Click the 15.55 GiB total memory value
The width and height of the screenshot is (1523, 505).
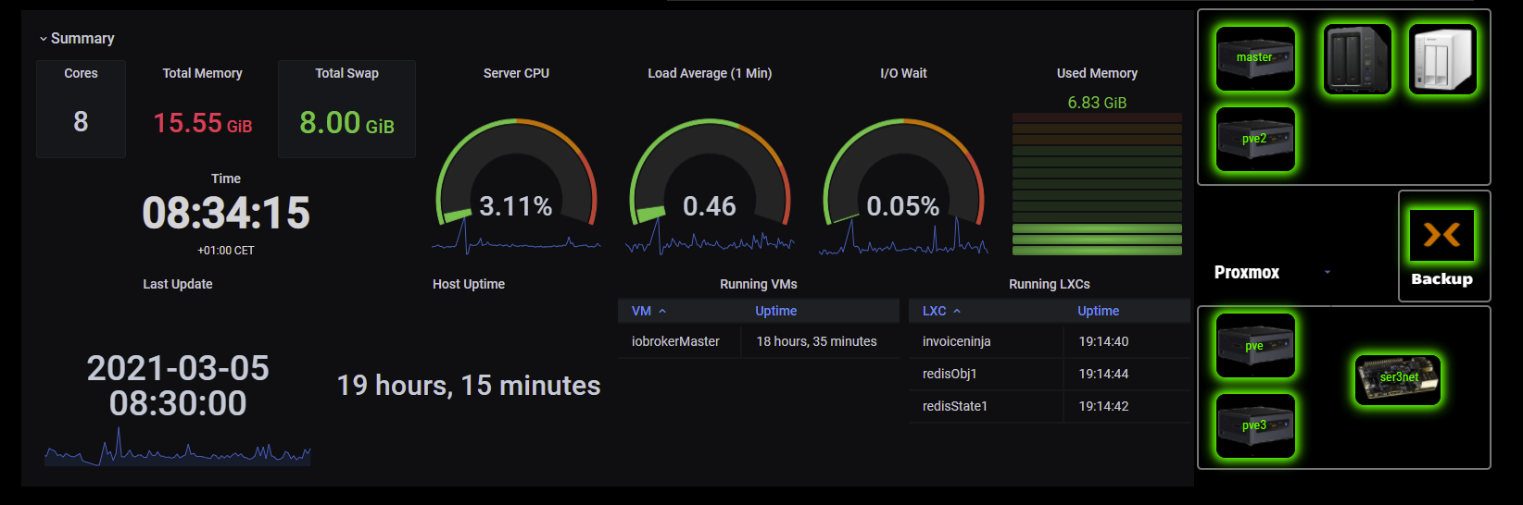coord(202,123)
